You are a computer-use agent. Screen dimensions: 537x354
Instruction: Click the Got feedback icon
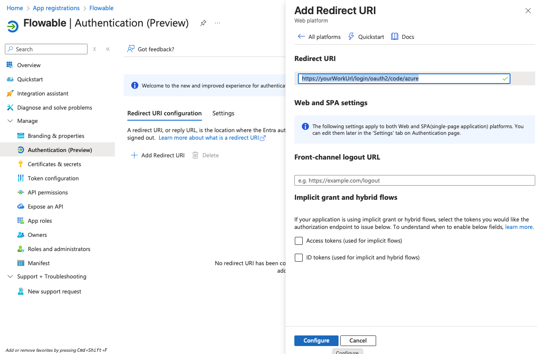click(x=131, y=49)
